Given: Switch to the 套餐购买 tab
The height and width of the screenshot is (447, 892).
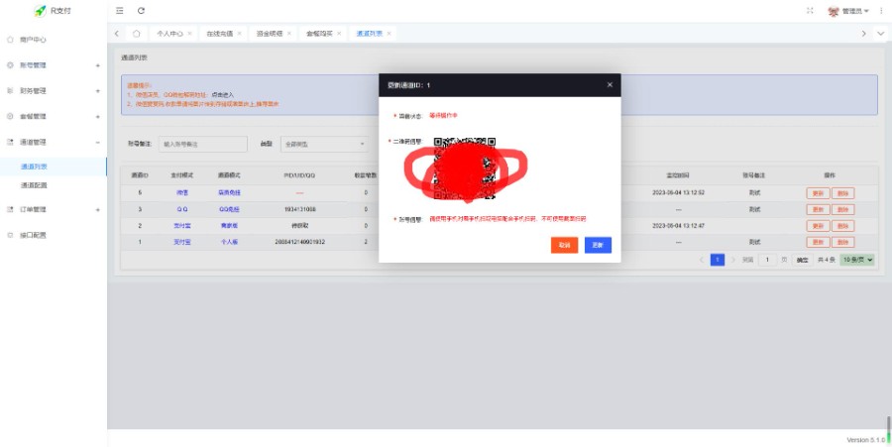Looking at the screenshot, I should [x=320, y=34].
